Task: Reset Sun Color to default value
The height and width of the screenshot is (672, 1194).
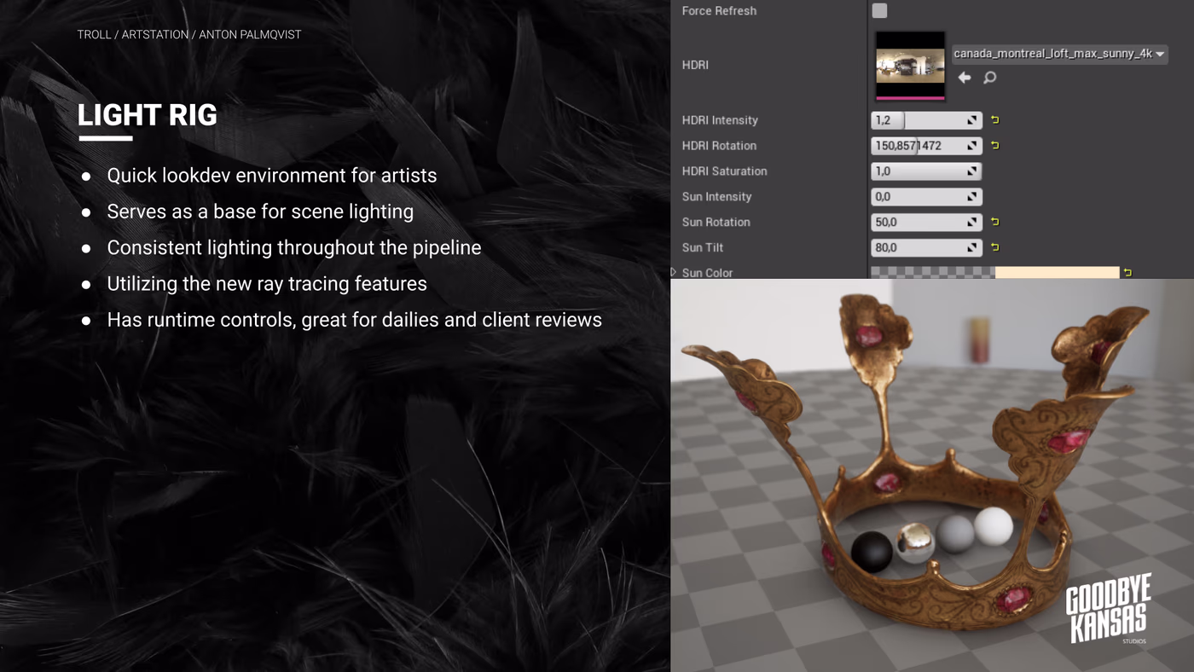Action: (1127, 273)
